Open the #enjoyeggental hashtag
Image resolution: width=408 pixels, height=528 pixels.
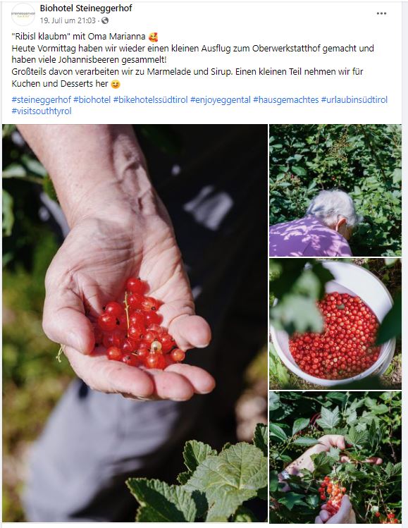coord(221,99)
